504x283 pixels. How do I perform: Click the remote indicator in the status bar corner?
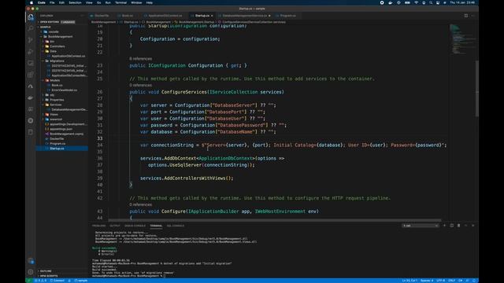[28, 281]
